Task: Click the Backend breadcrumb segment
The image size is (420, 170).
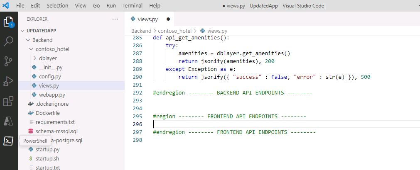Action: (x=141, y=31)
